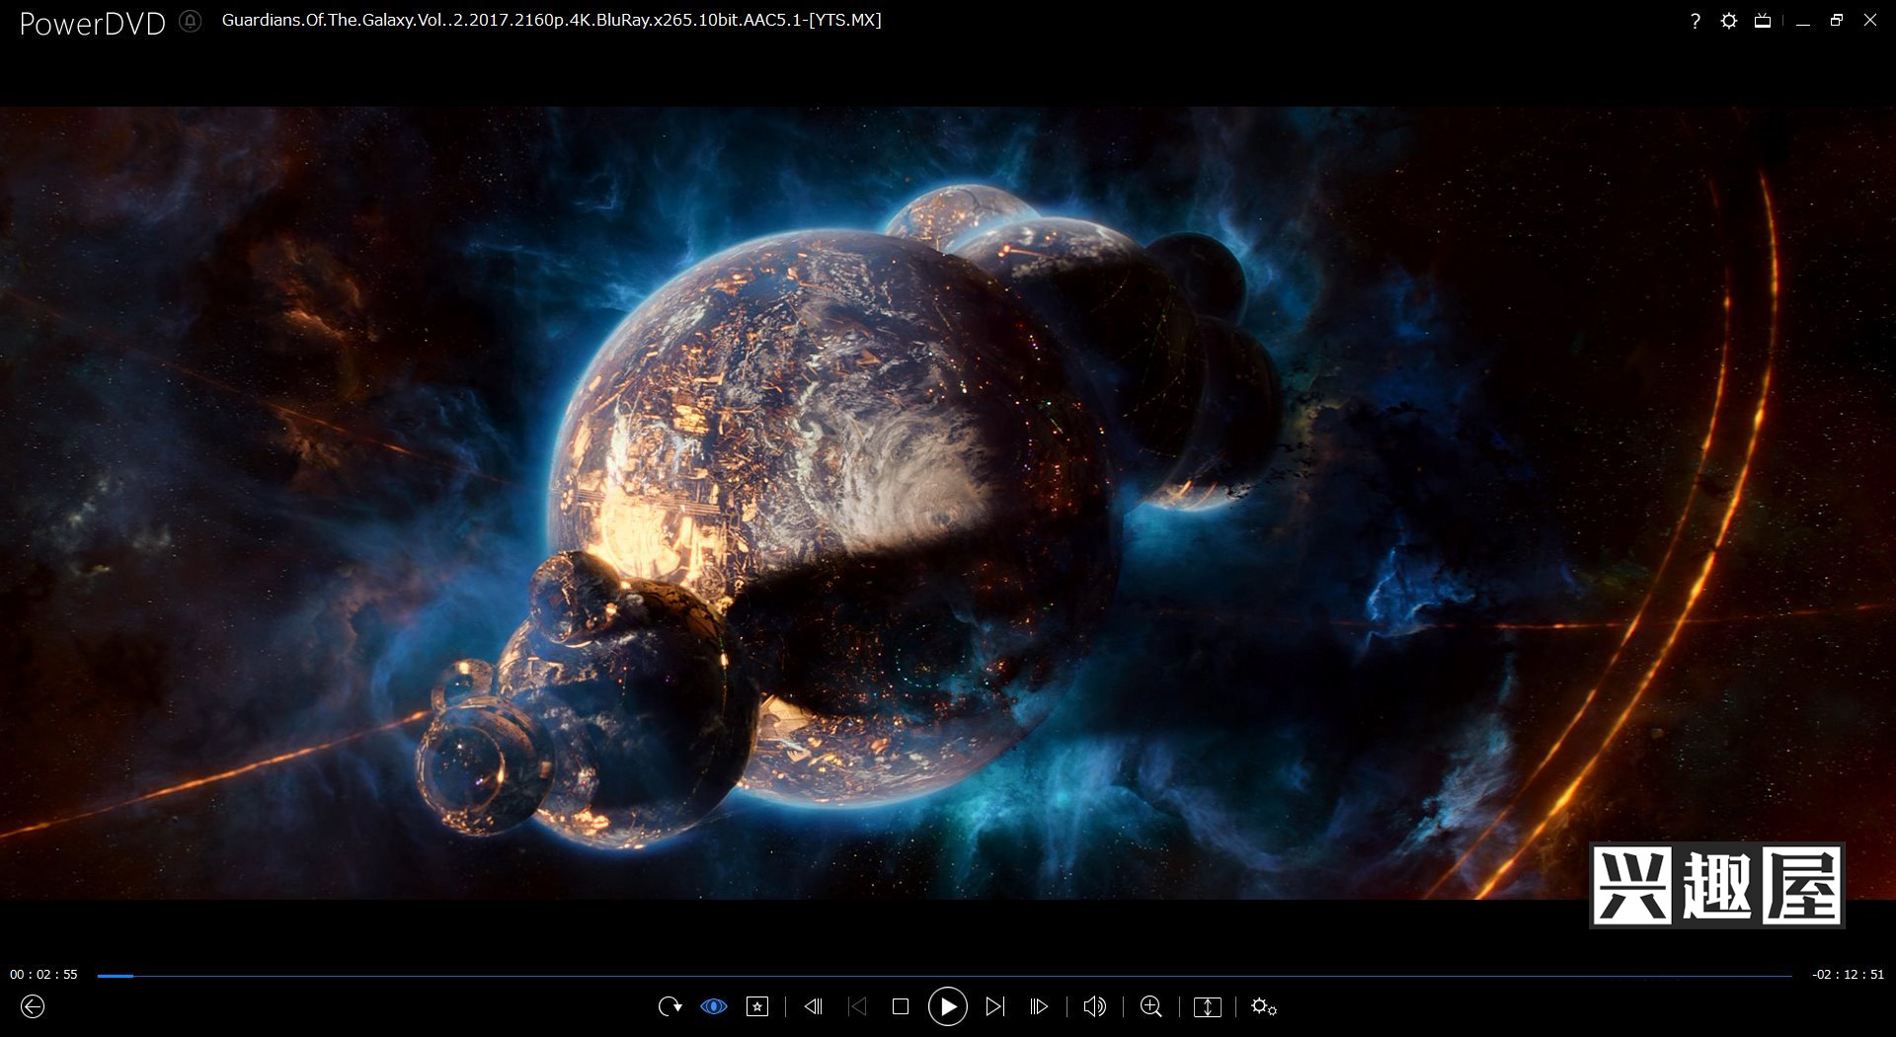
Task: Toggle remaining time display -02:12:51
Action: [x=1849, y=975]
